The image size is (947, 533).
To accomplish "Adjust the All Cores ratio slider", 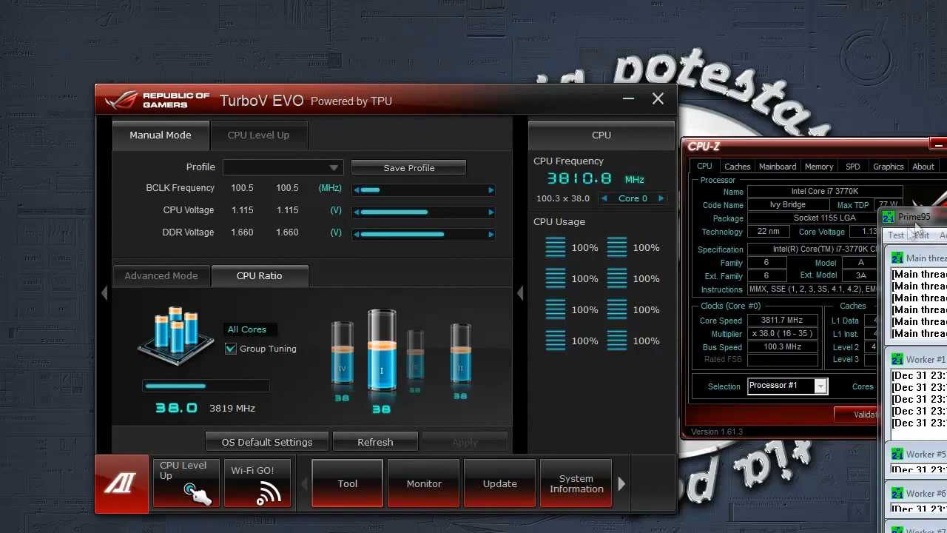I will point(206,386).
